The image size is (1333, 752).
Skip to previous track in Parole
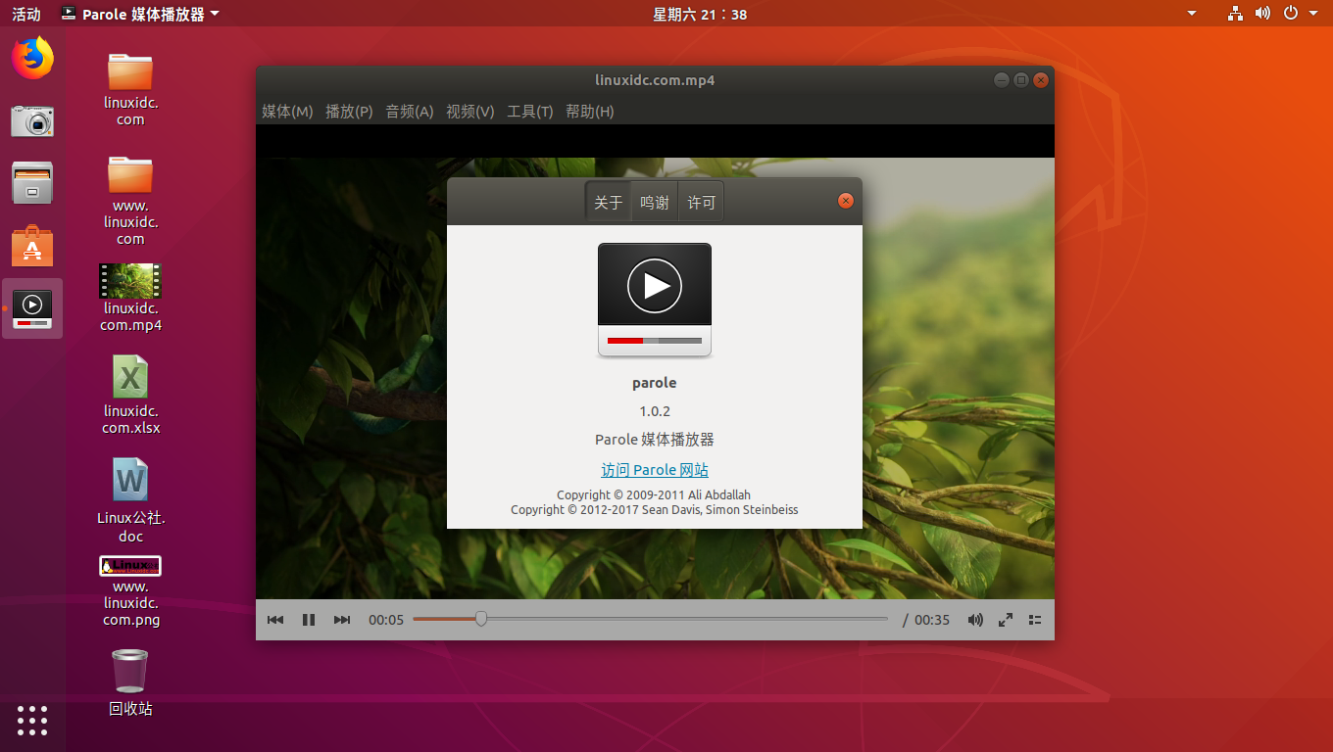pos(275,620)
